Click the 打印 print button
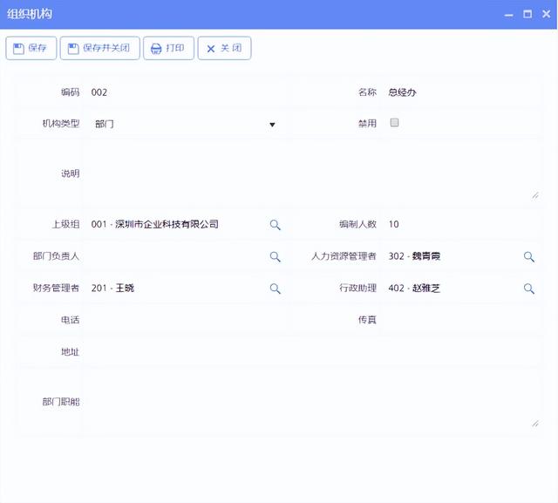Viewport: 558px width, 503px height. point(168,48)
